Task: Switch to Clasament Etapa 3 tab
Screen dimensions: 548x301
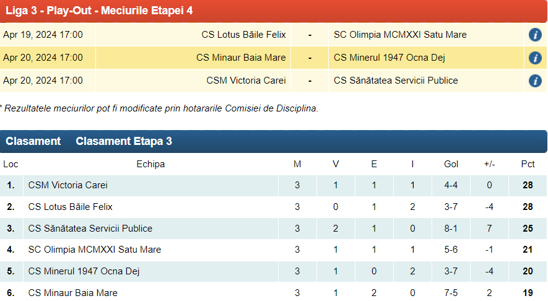Action: pyautogui.click(x=124, y=141)
